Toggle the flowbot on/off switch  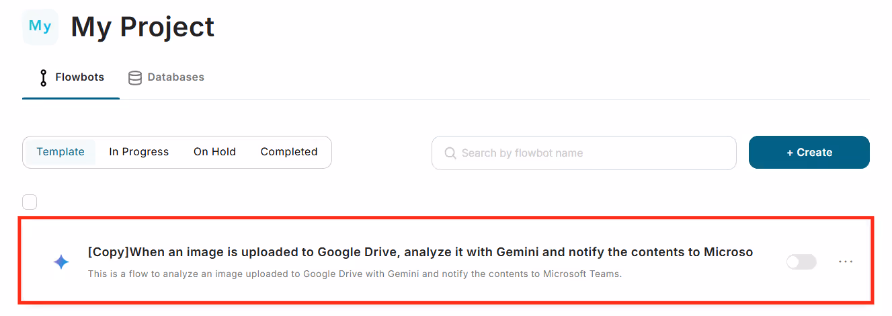tap(801, 262)
